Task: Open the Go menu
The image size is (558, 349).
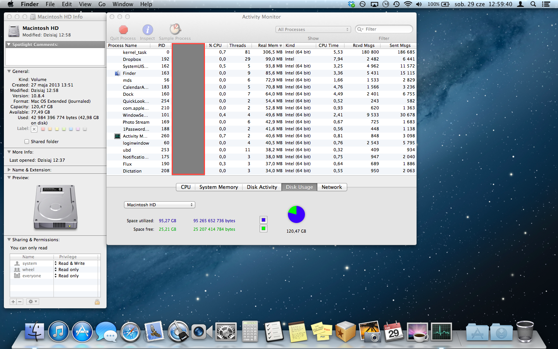Action: coord(102,4)
